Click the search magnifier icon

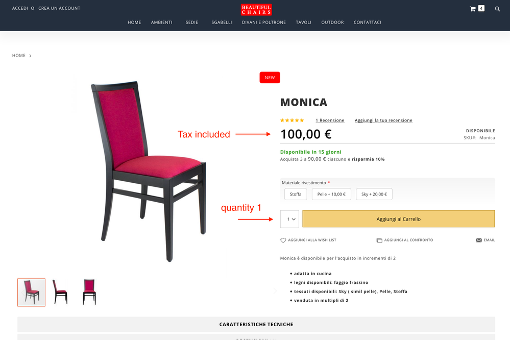coord(497,9)
